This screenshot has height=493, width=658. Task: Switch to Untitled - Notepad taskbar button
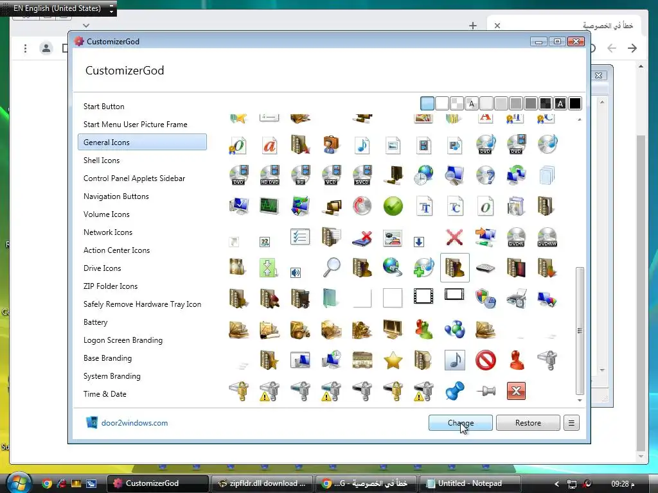pos(469,483)
